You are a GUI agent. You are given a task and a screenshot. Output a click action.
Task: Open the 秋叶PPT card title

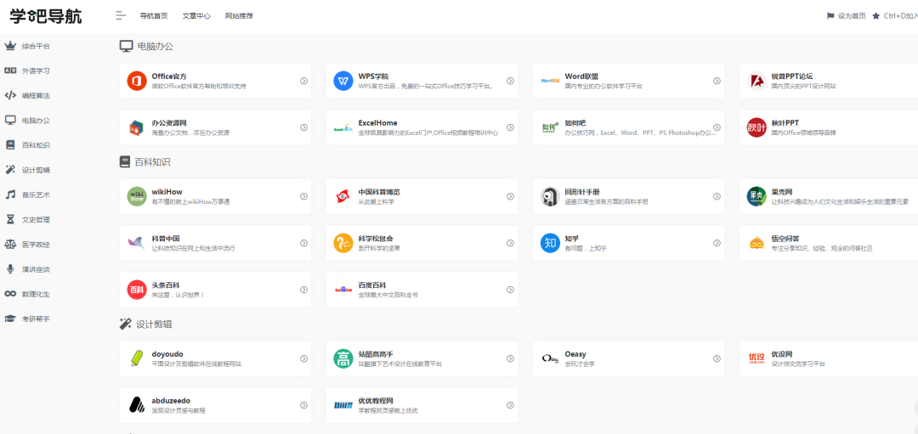coord(785,123)
